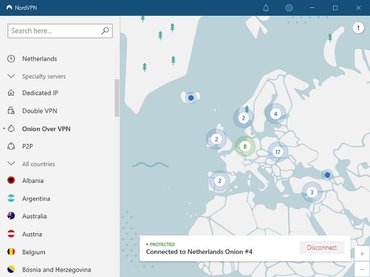Click the Disconnect button

point(322,247)
